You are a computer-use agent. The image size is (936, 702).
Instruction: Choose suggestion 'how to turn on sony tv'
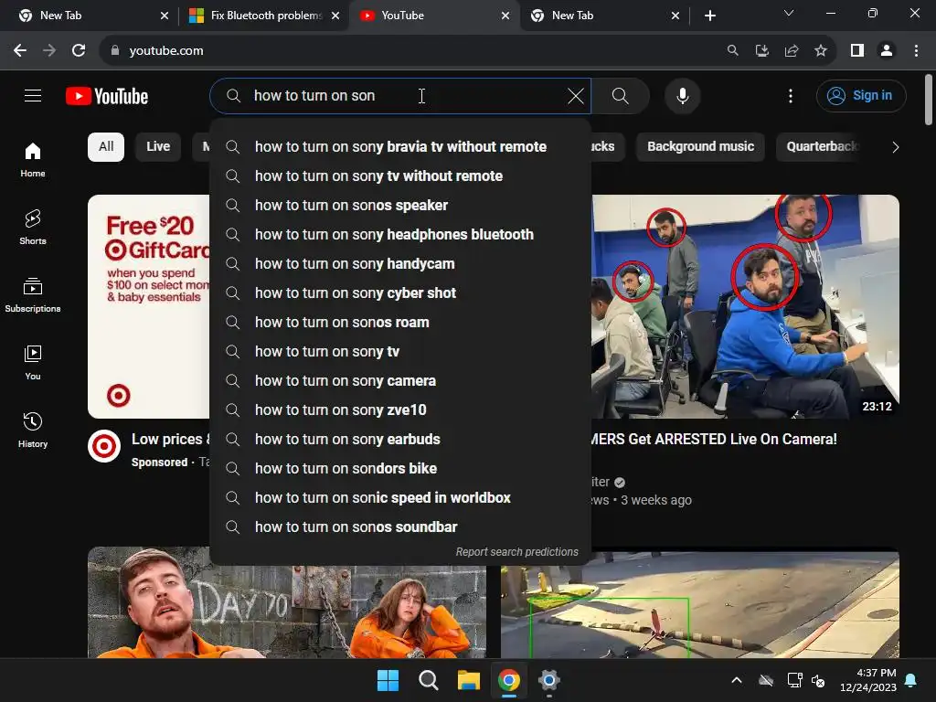400,352
